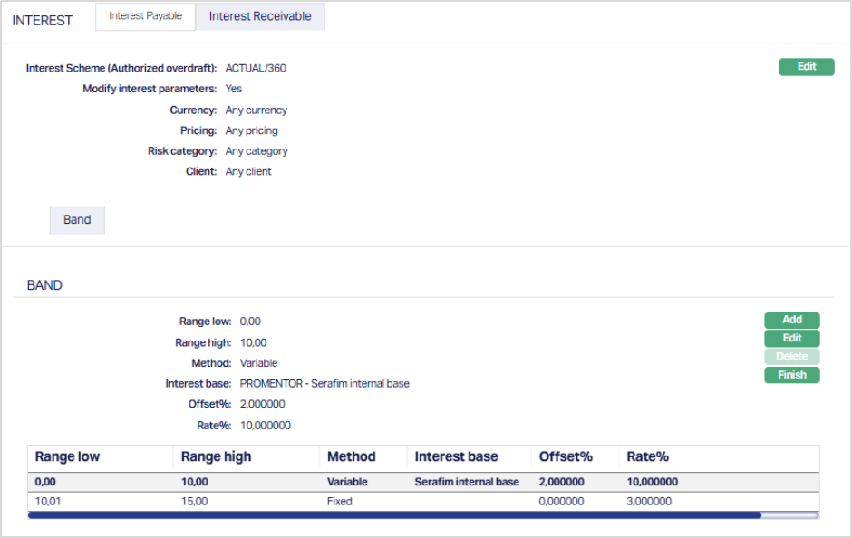Click the Method column header
Image resolution: width=852 pixels, height=538 pixels.
[x=351, y=457]
